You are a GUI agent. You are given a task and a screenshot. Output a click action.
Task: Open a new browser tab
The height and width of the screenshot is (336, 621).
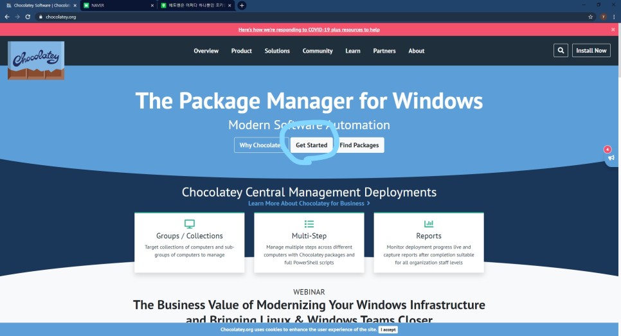point(242,5)
